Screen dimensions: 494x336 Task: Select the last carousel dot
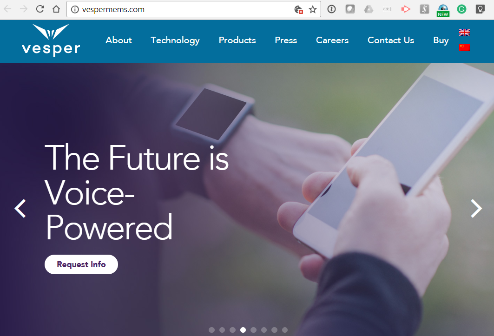click(x=285, y=329)
